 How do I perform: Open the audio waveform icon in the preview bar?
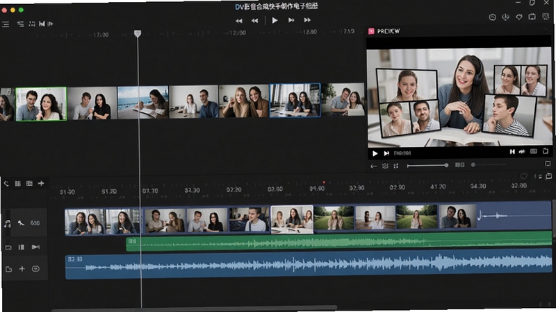[x=522, y=151]
